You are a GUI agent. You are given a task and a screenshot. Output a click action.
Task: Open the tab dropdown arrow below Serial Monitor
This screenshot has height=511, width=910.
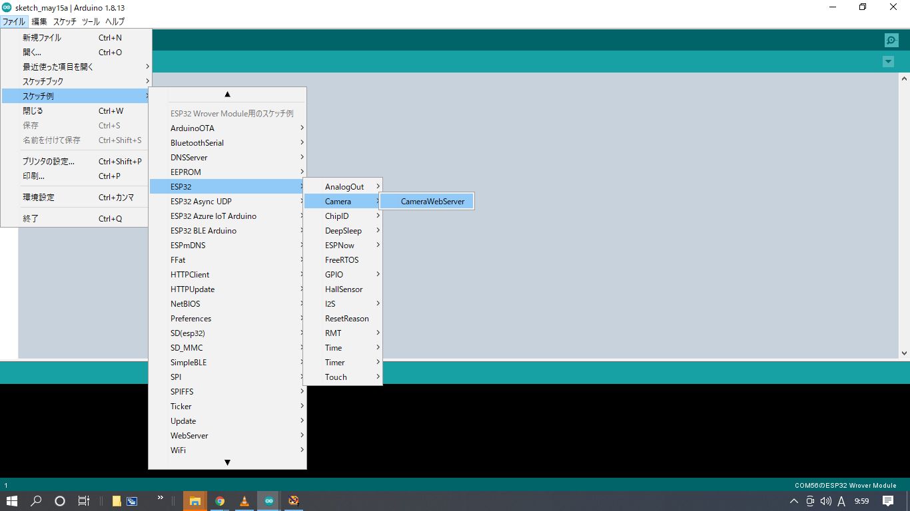click(x=887, y=62)
